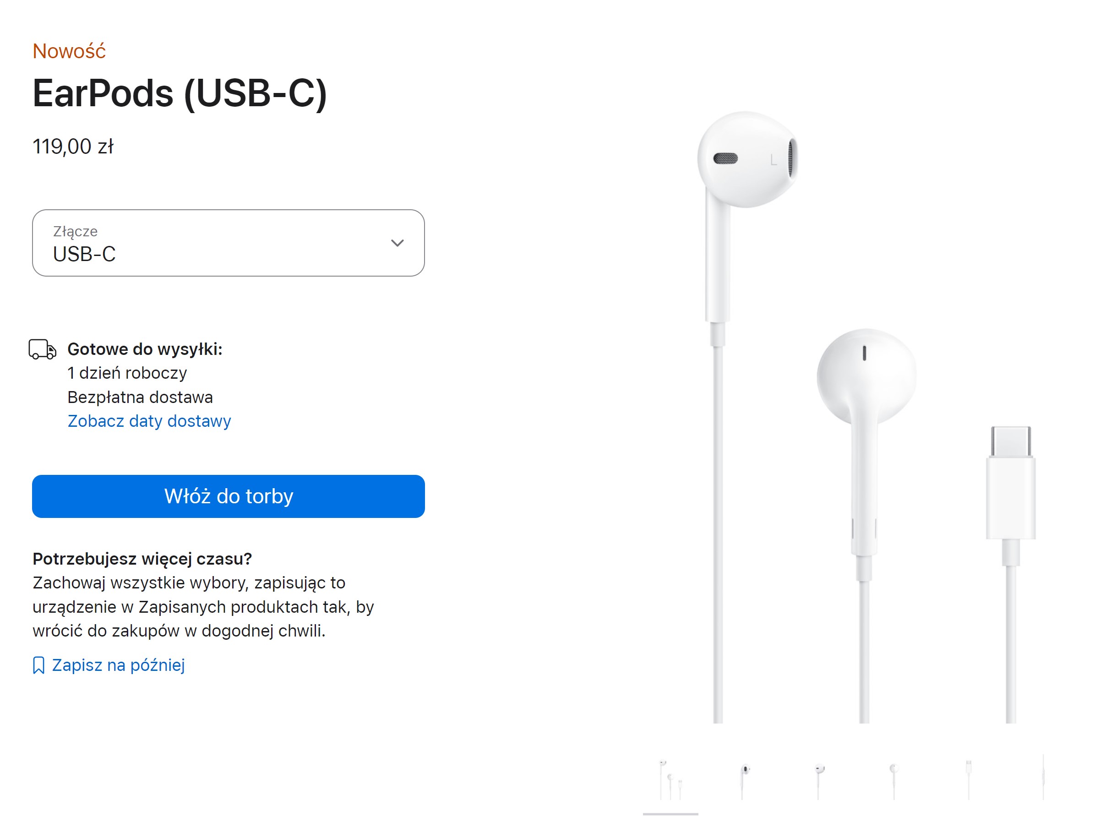Click the 119,00 zł price text
Screen dimensions: 1095x833
point(73,146)
